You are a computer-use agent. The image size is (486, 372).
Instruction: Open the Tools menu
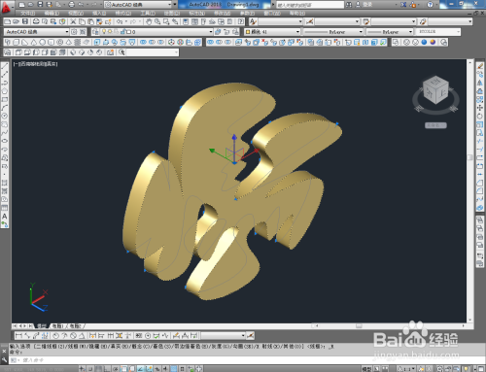pyautogui.click(x=148, y=14)
